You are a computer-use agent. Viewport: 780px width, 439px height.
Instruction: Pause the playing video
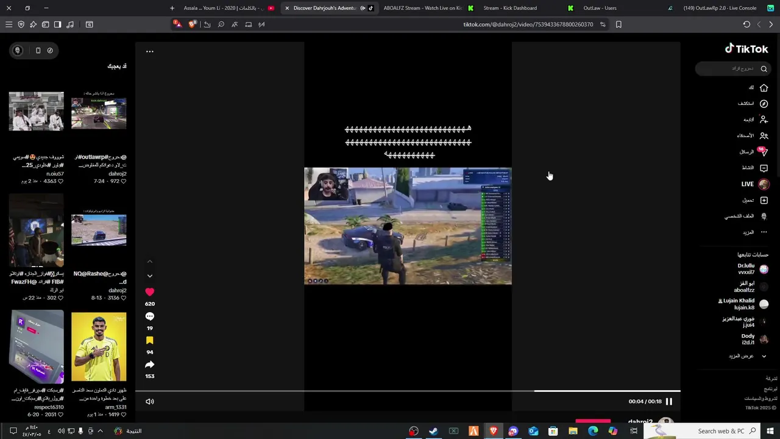tap(668, 401)
